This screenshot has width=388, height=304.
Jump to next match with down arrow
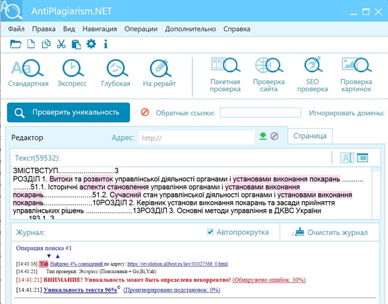click(x=49, y=256)
